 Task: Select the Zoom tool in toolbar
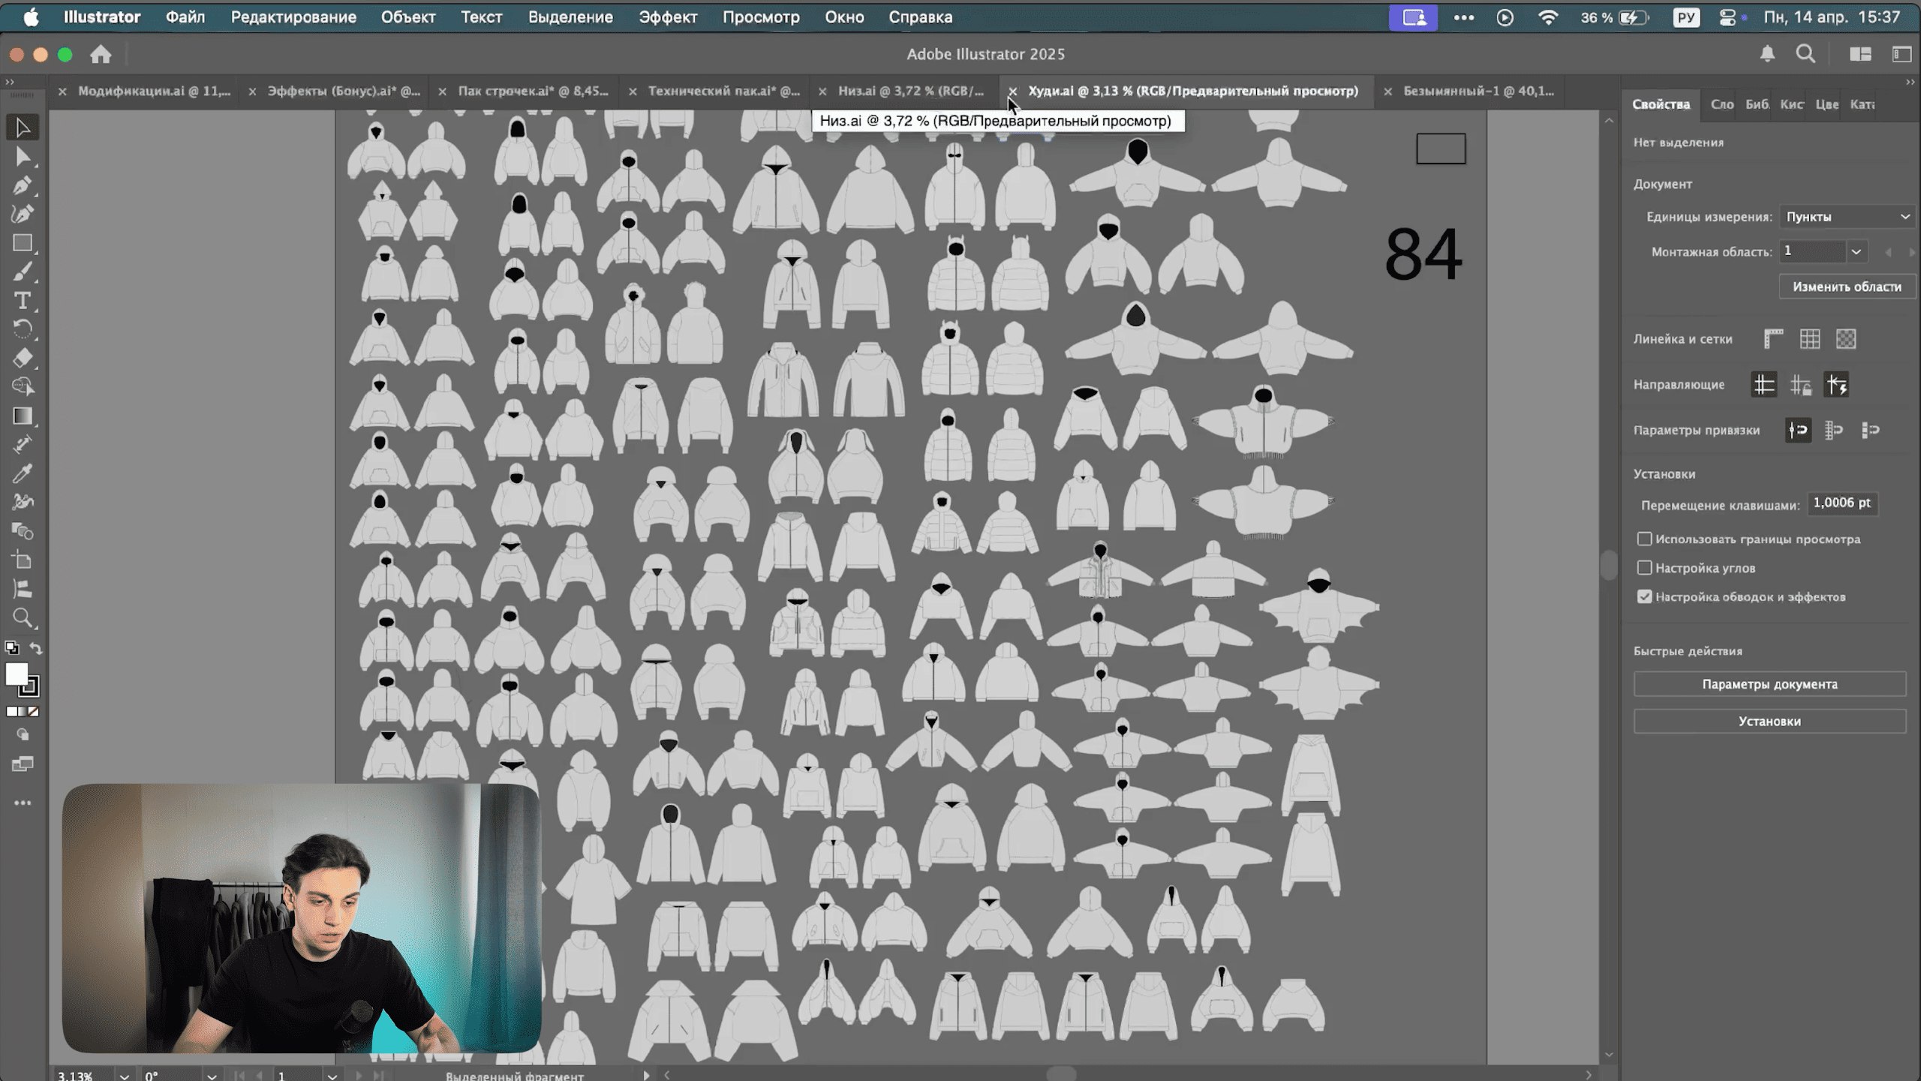(x=22, y=618)
